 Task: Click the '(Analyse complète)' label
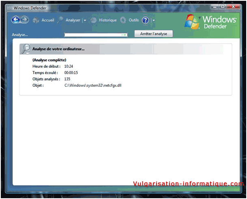point(49,60)
